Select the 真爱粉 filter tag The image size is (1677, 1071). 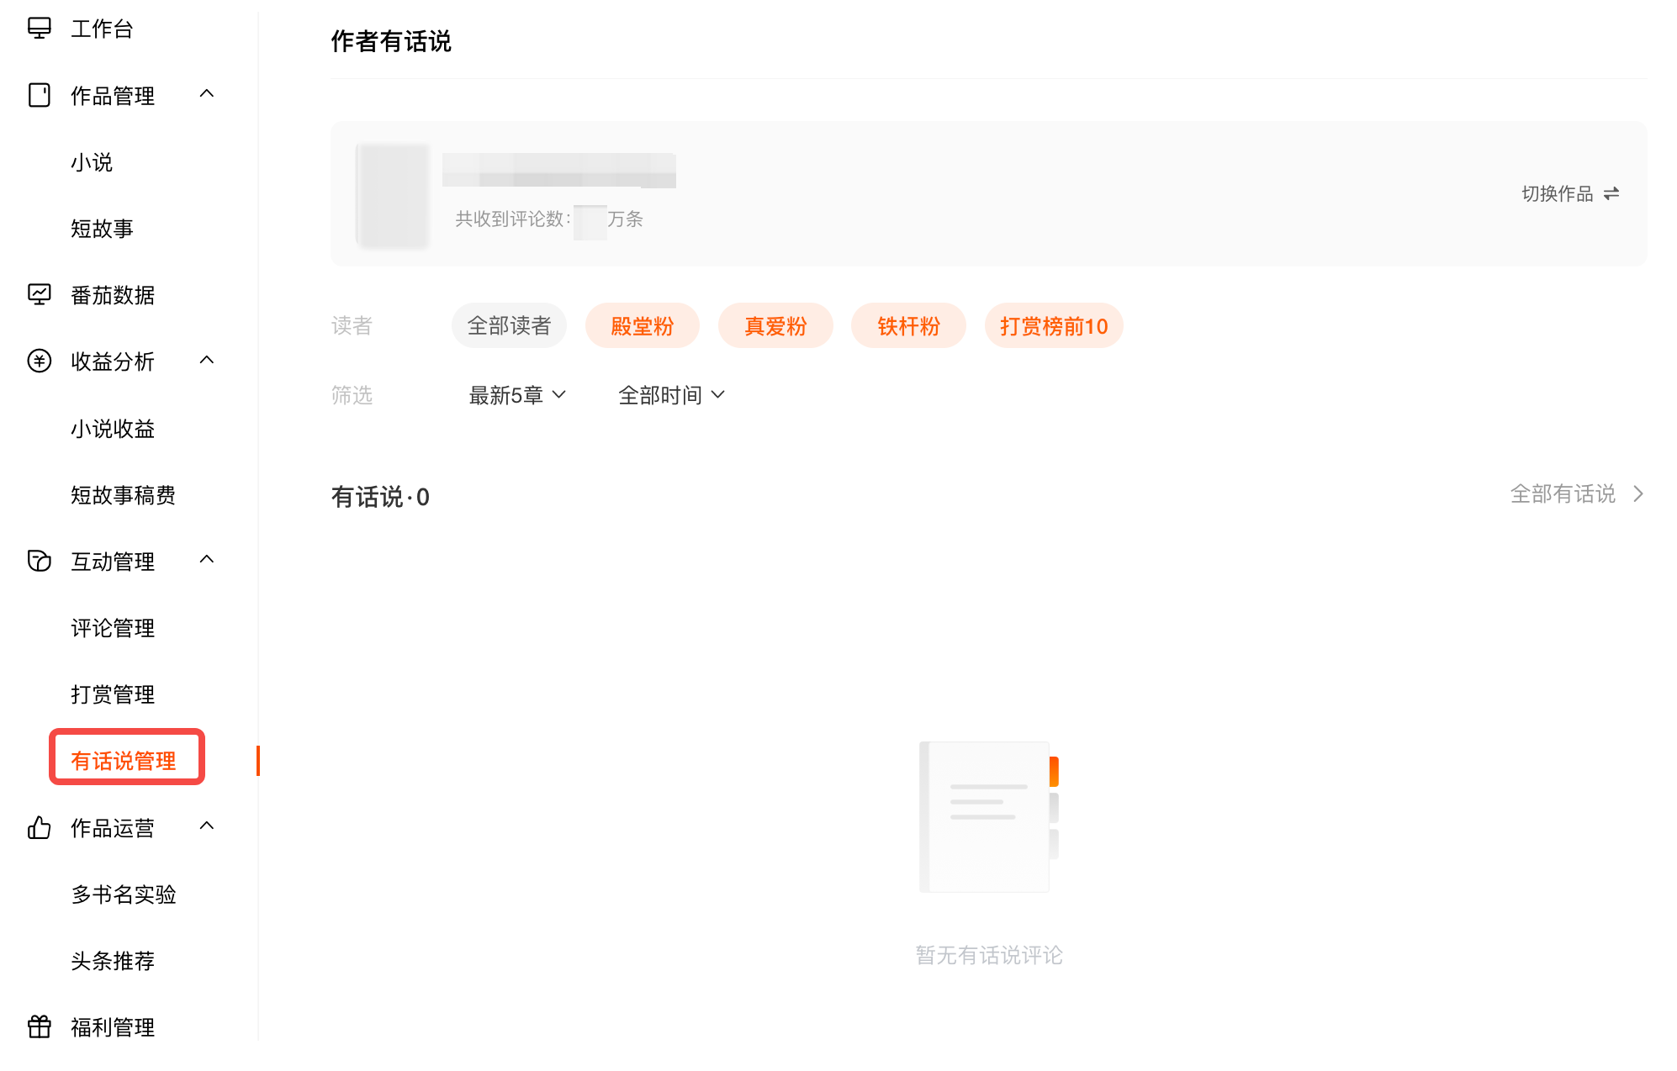tap(775, 325)
